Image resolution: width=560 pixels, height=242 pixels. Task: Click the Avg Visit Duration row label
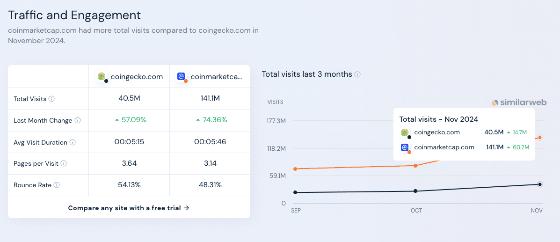[x=40, y=142]
